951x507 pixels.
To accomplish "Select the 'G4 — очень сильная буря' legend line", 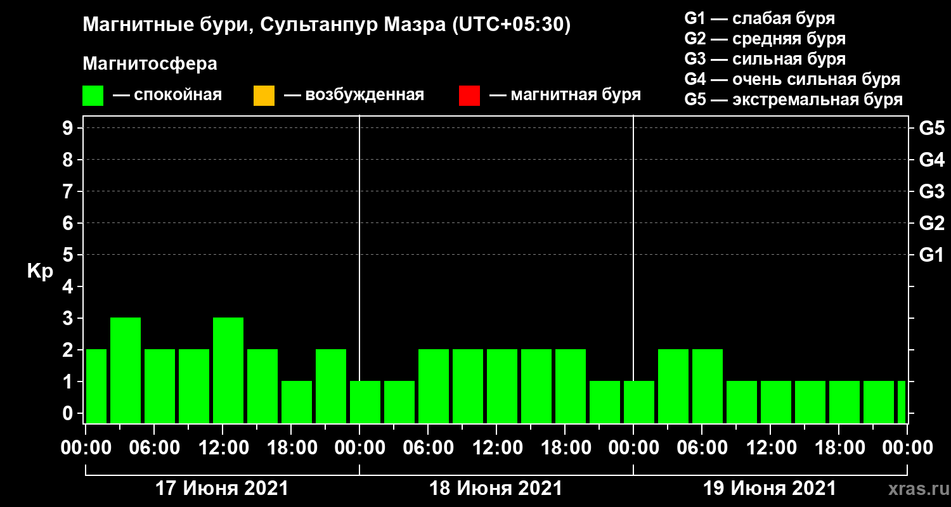I will pos(792,79).
